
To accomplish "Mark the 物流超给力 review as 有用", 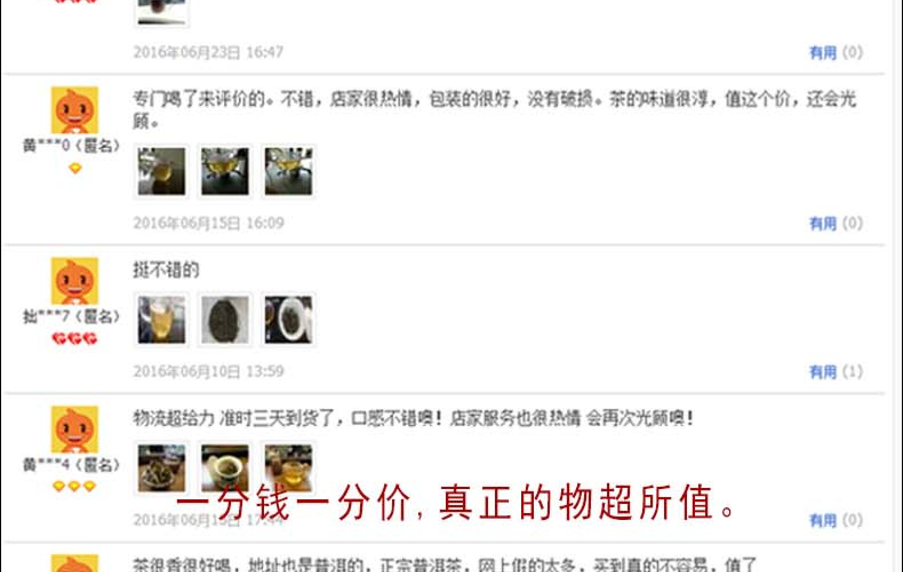I will [x=836, y=521].
